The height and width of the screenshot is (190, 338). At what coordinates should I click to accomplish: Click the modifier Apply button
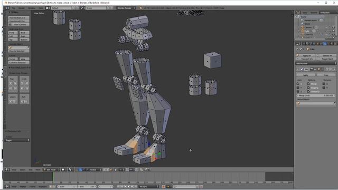[x=306, y=75]
